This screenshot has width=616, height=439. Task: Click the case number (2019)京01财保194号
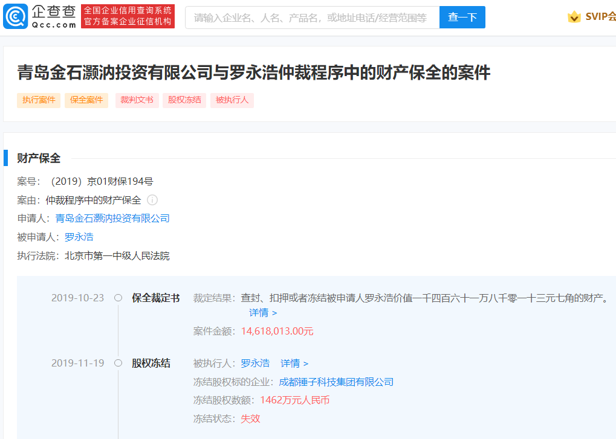point(102,181)
